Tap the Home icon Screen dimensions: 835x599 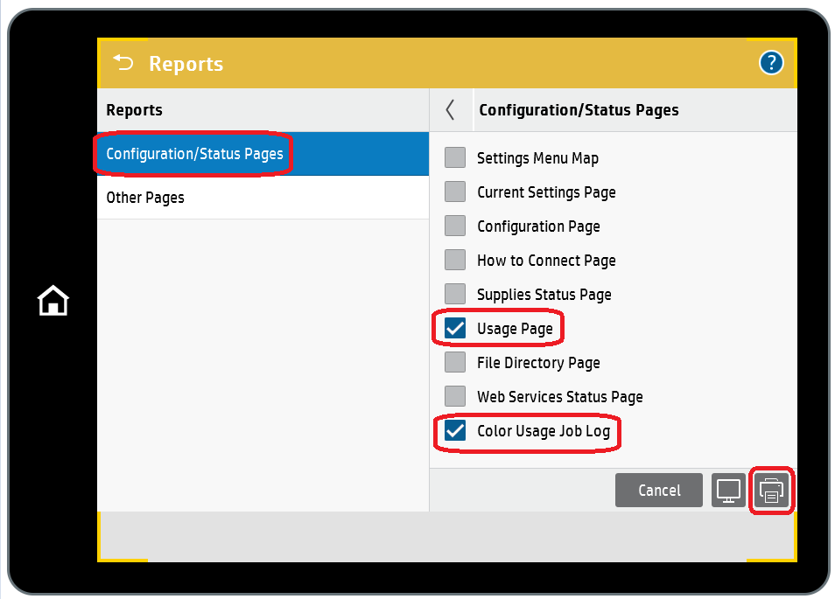click(x=53, y=301)
